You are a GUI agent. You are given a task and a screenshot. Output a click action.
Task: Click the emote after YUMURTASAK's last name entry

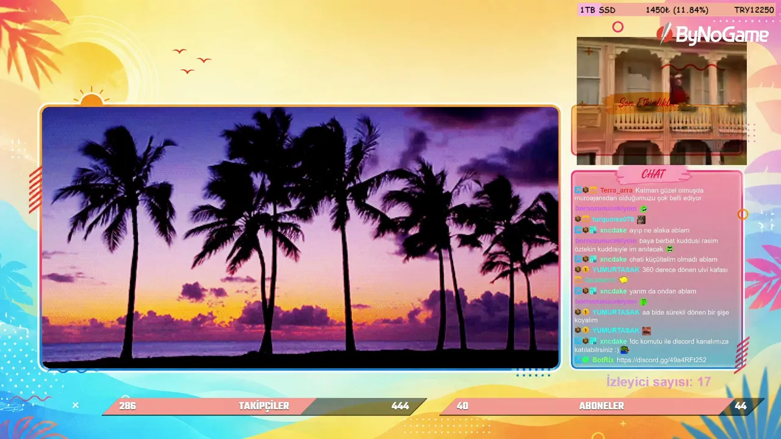click(647, 330)
